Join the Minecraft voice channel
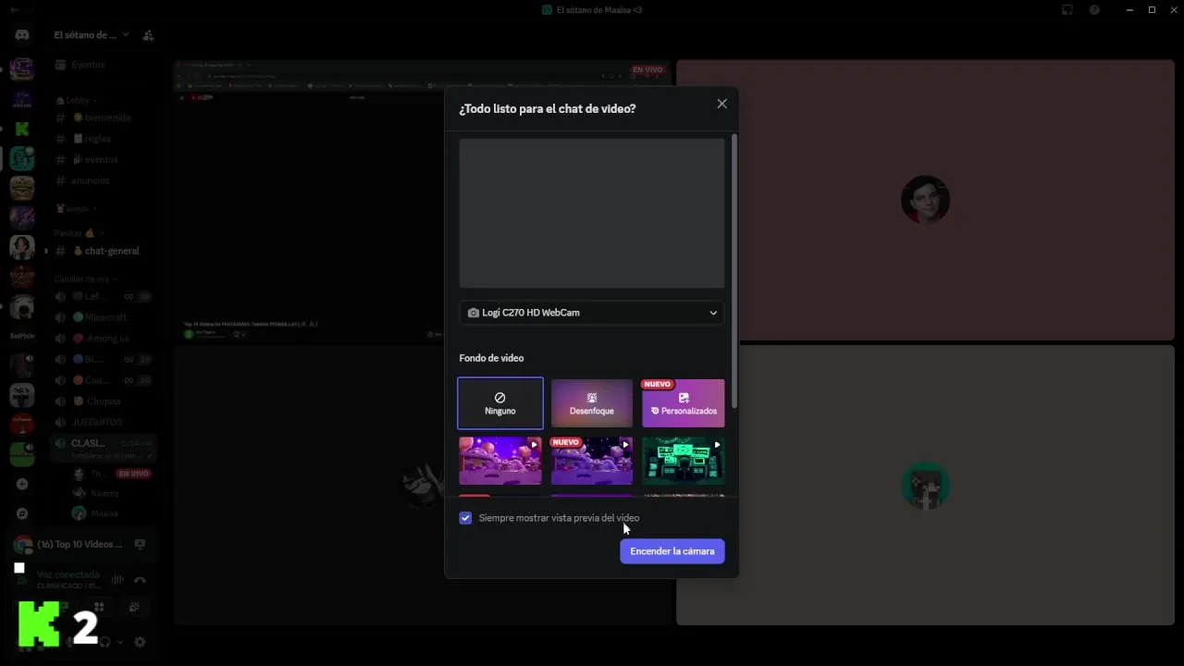 [x=104, y=317]
